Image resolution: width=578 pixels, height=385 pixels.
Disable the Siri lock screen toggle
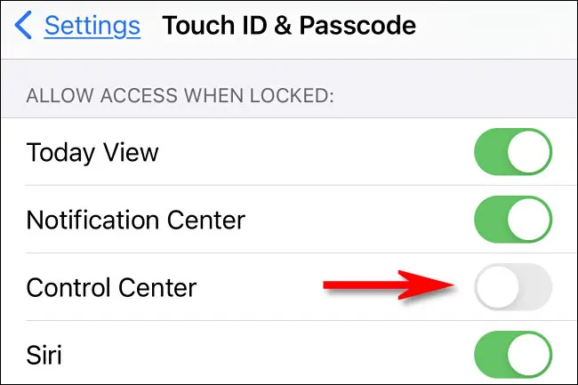[x=513, y=355]
